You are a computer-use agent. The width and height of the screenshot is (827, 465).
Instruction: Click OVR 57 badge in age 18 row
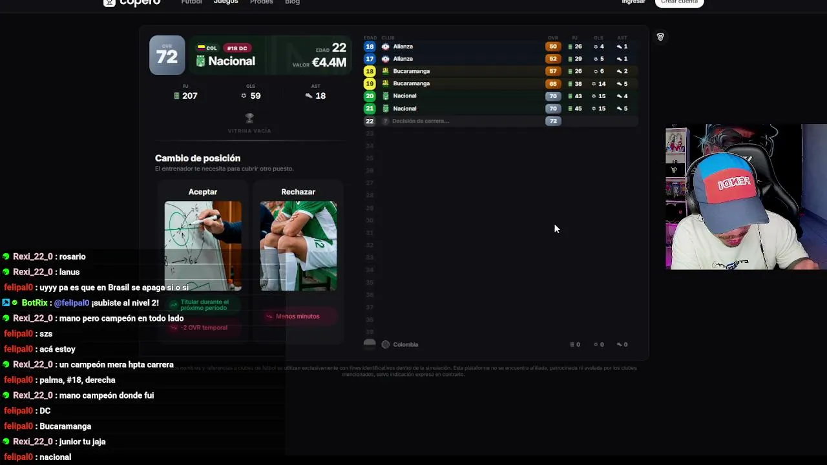point(553,71)
